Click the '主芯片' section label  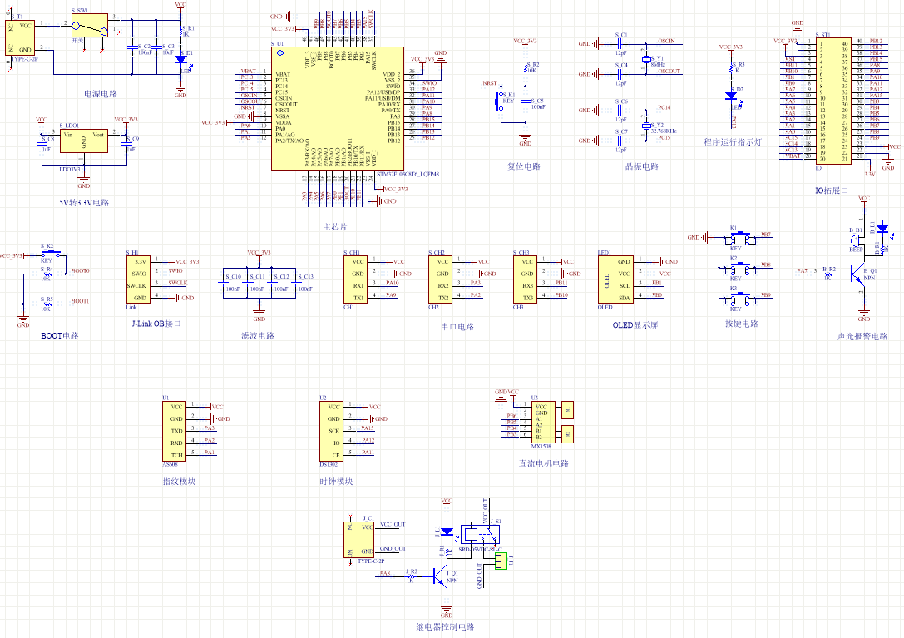point(335,227)
